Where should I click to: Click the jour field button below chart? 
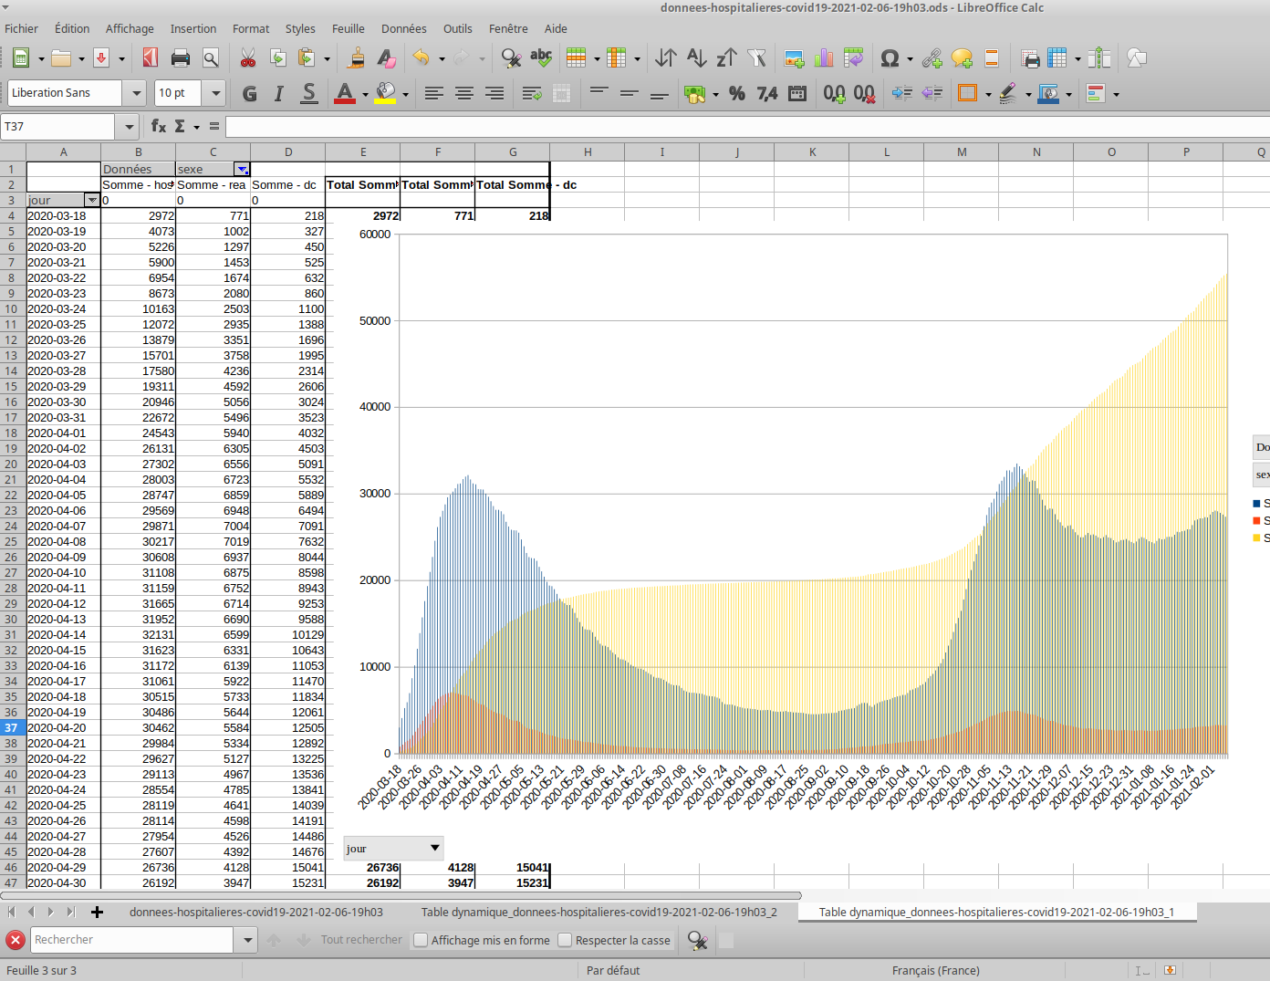pyautogui.click(x=392, y=849)
